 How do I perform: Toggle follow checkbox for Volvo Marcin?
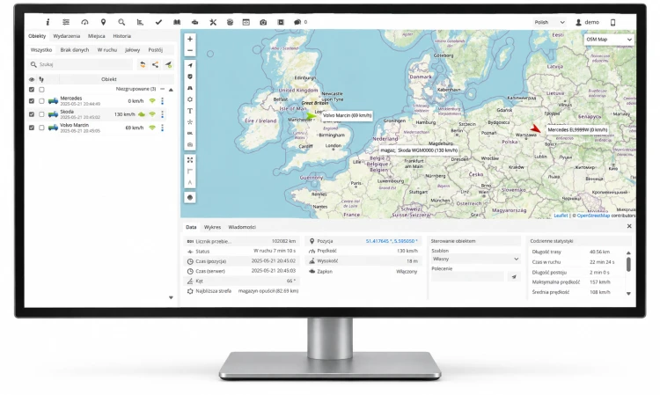[x=41, y=128]
